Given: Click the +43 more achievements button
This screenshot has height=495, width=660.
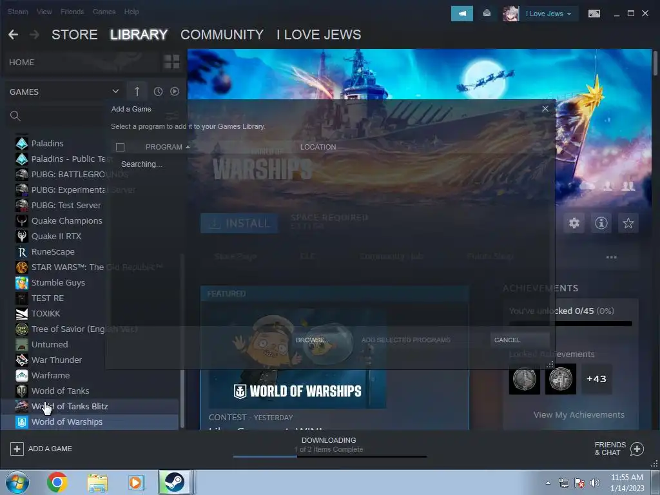Looking at the screenshot, I should pos(596,379).
